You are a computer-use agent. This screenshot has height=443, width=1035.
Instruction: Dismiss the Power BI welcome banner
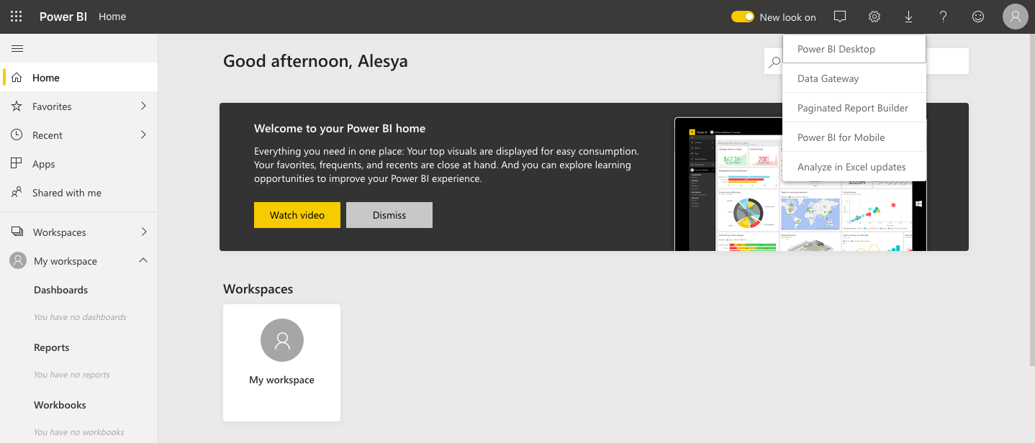[x=389, y=214]
